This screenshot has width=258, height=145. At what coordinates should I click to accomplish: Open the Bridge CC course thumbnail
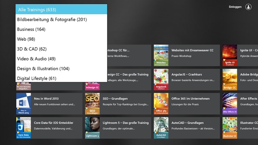coord(230,79)
